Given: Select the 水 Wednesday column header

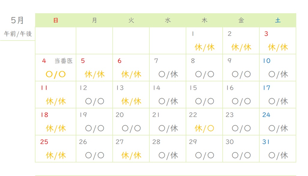Looking at the screenshot, I should (168, 20).
